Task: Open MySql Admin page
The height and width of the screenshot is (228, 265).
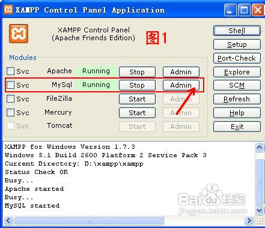Action: [x=181, y=85]
